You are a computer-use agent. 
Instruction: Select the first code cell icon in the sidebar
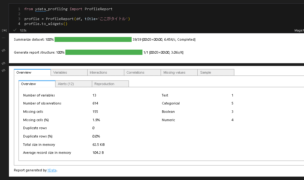pos(3,51)
